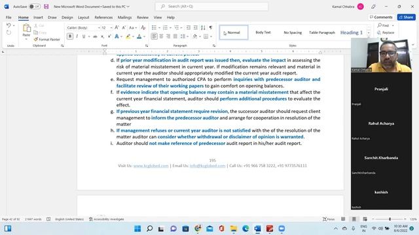The height and width of the screenshot is (235, 419).
Task: Open the File menu
Action: 9,18
